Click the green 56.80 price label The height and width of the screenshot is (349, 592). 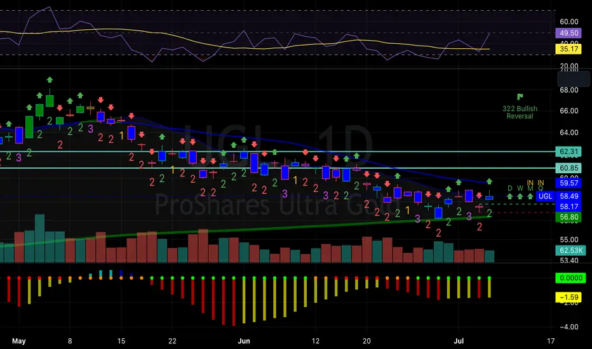click(x=568, y=217)
